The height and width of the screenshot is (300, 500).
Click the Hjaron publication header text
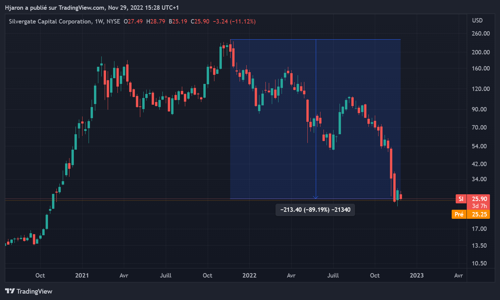[92, 7]
